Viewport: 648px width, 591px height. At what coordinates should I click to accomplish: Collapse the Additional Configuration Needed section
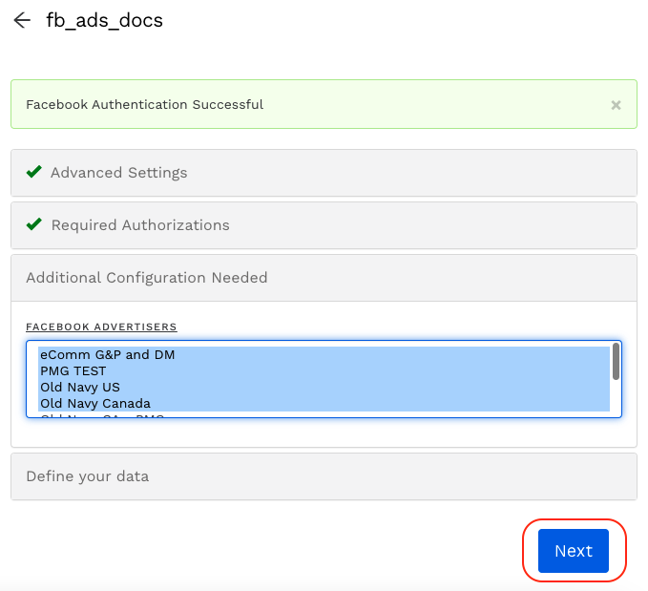point(146,278)
